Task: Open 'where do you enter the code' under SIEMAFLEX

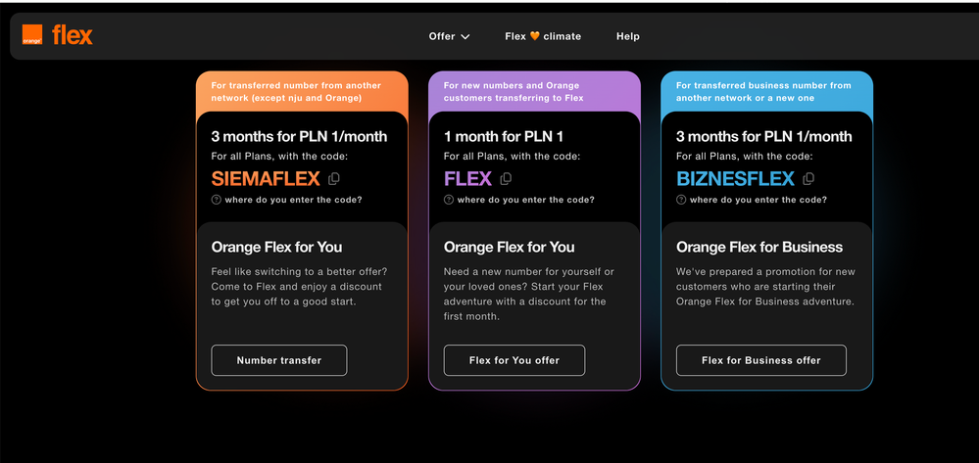Action: tap(293, 200)
